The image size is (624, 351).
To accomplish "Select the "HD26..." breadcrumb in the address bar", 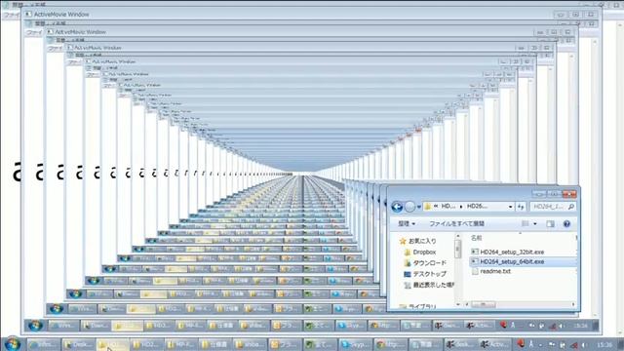I will 477,206.
